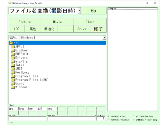Open the LOG button
Viewport: 166px width, 125px height.
17,29
